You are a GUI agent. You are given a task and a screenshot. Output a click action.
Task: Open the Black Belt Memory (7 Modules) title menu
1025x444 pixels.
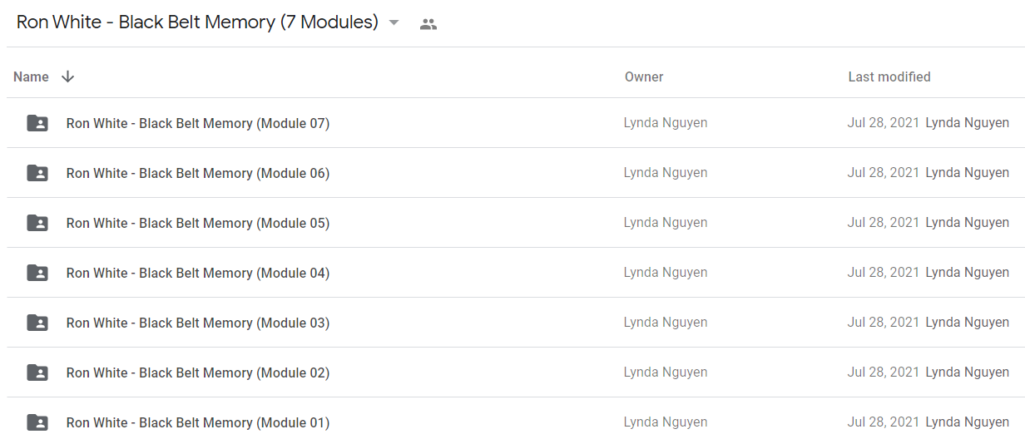tap(197, 22)
